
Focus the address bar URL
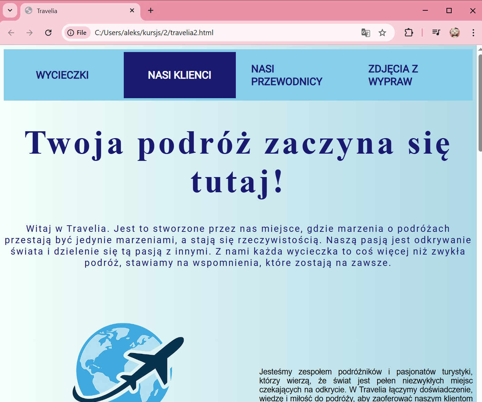[154, 33]
